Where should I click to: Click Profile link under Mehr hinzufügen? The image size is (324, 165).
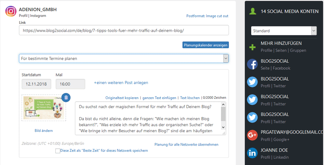(266, 50)
